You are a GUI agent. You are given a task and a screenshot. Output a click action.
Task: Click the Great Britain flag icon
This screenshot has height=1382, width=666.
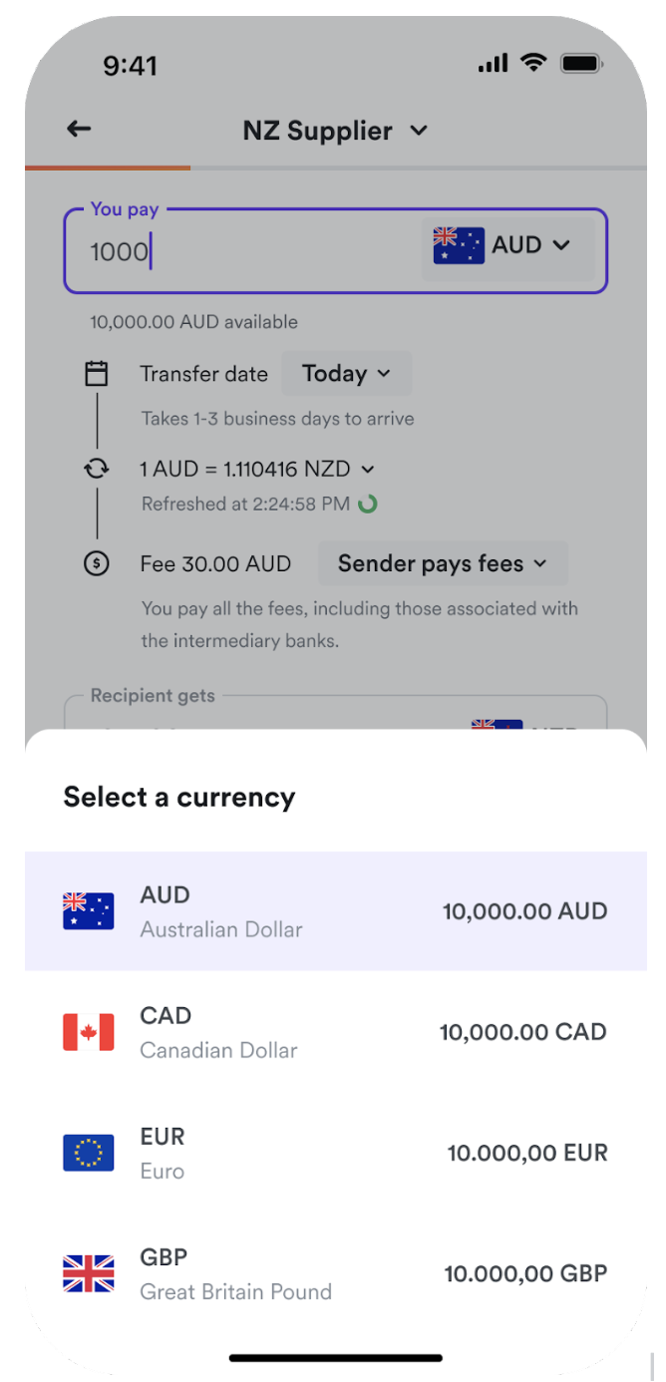(89, 1273)
